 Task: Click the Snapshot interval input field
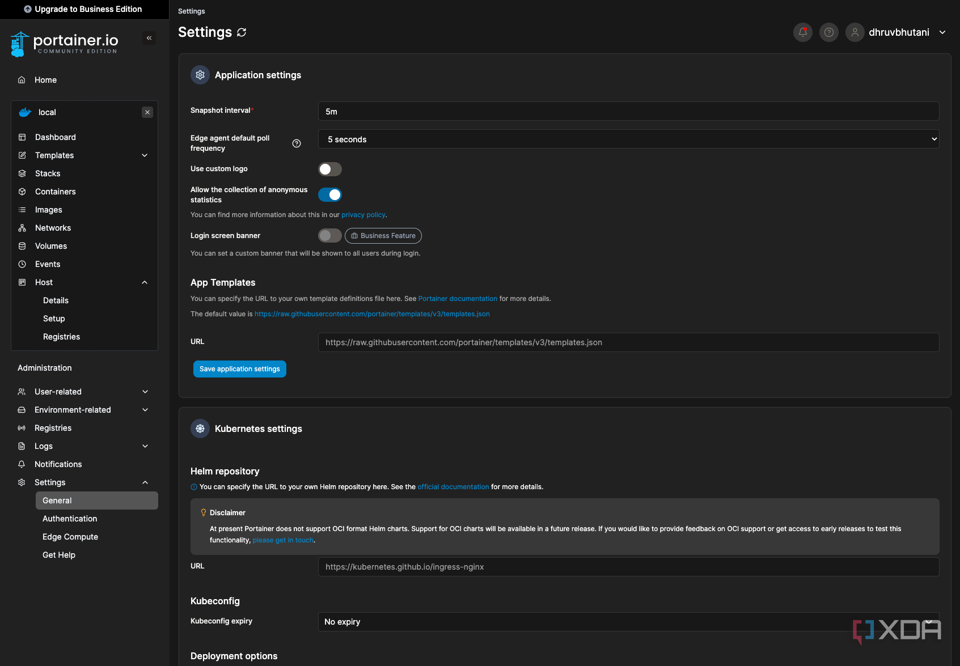(628, 111)
